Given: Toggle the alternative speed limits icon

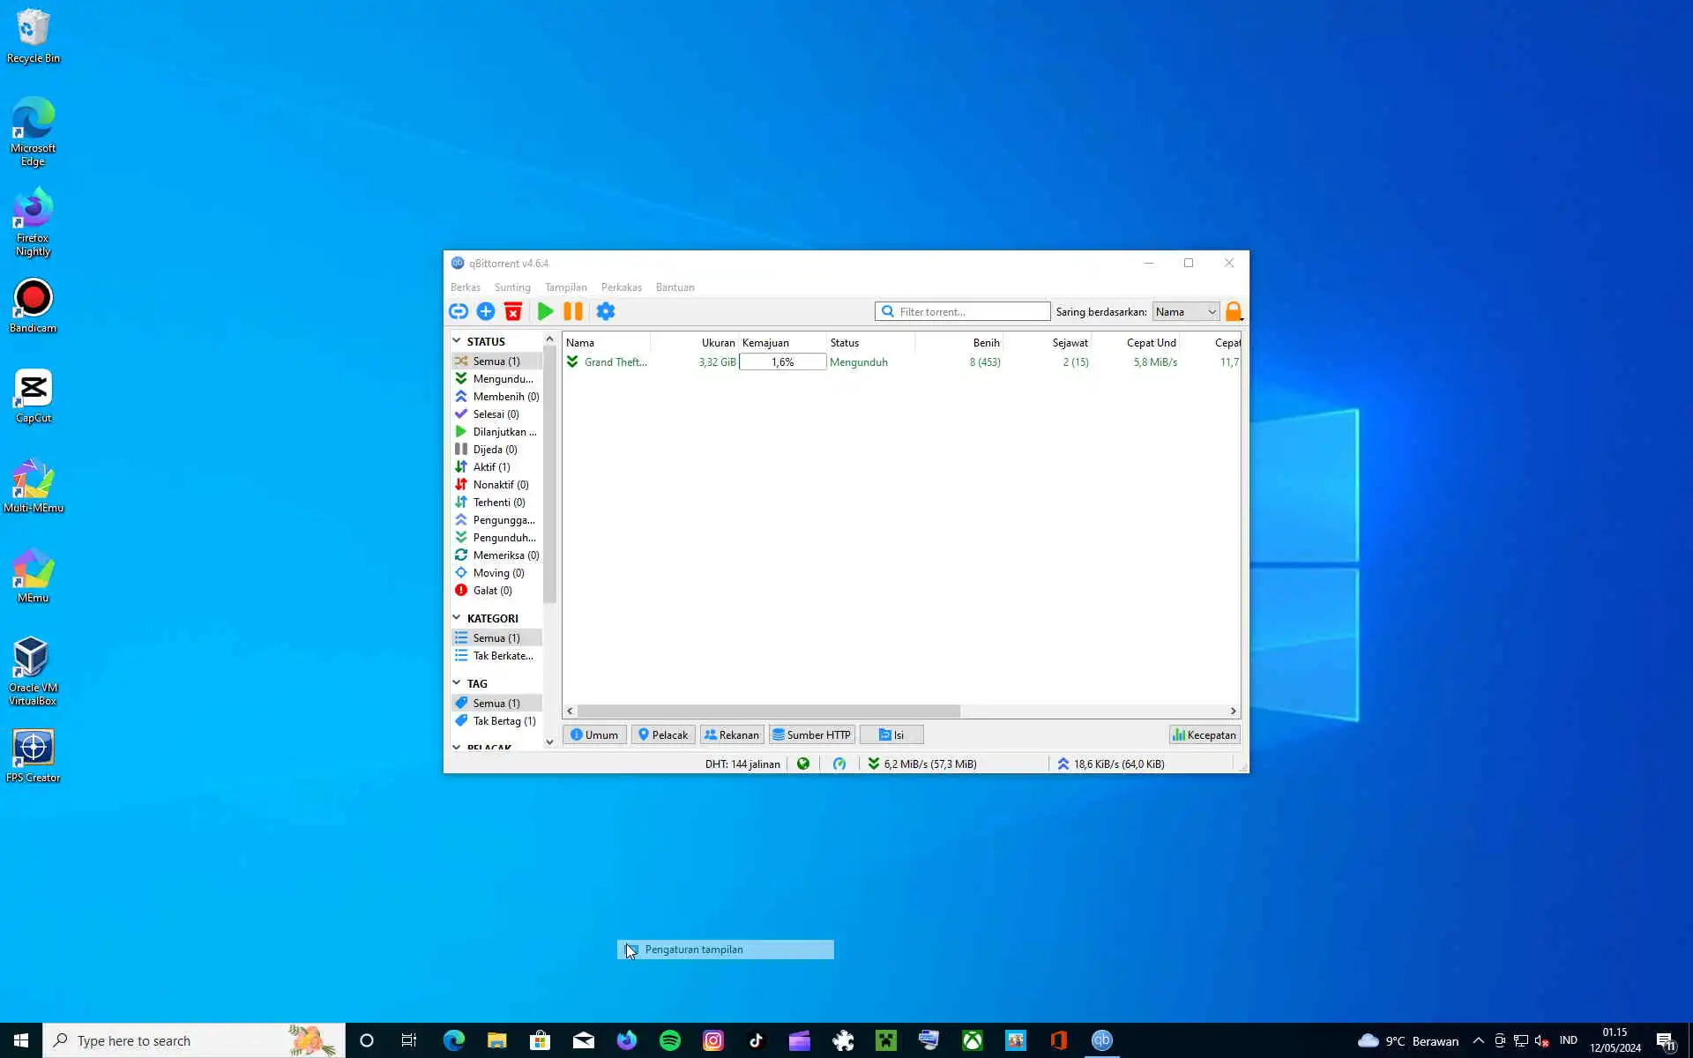Looking at the screenshot, I should 839,764.
